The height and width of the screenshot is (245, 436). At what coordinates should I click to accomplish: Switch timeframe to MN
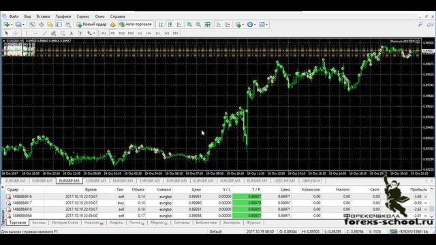(x=176, y=33)
